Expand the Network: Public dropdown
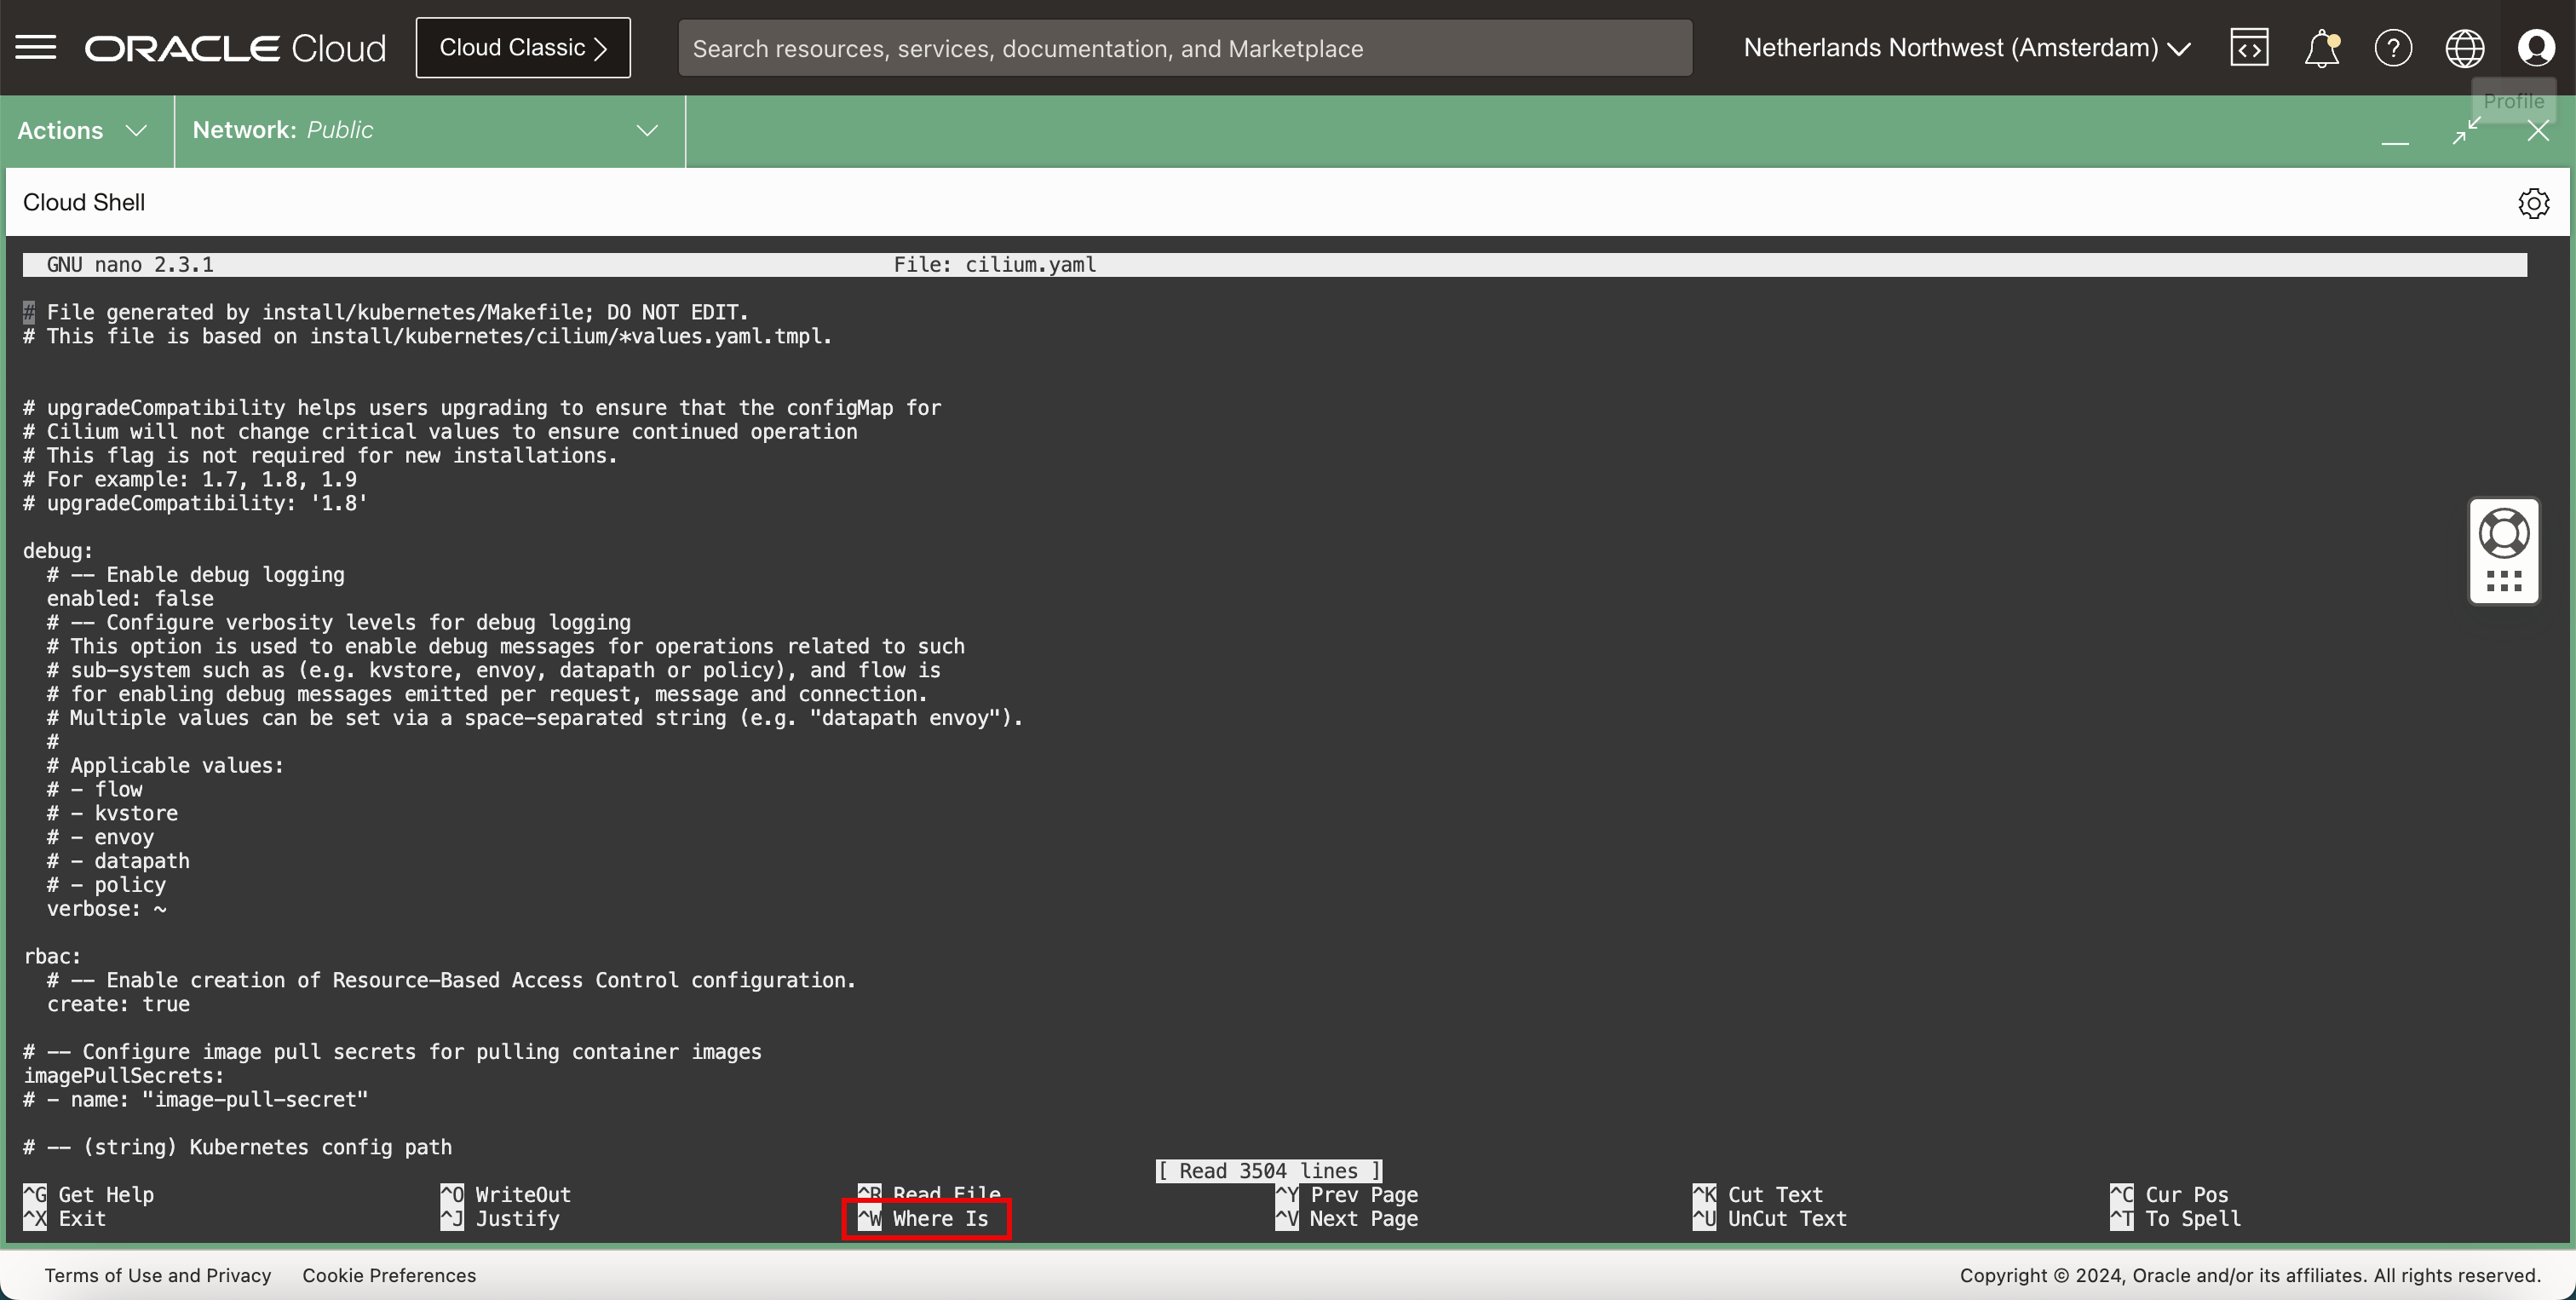Image resolution: width=2576 pixels, height=1300 pixels. tap(427, 131)
